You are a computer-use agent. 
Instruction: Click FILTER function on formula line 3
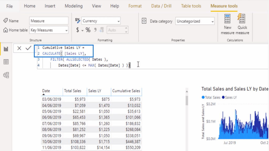coord(56,60)
